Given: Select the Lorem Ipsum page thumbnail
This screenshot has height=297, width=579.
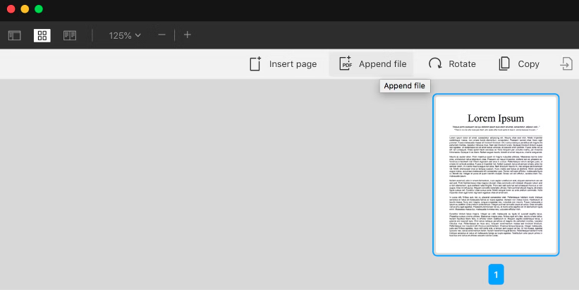Looking at the screenshot, I should (496, 174).
